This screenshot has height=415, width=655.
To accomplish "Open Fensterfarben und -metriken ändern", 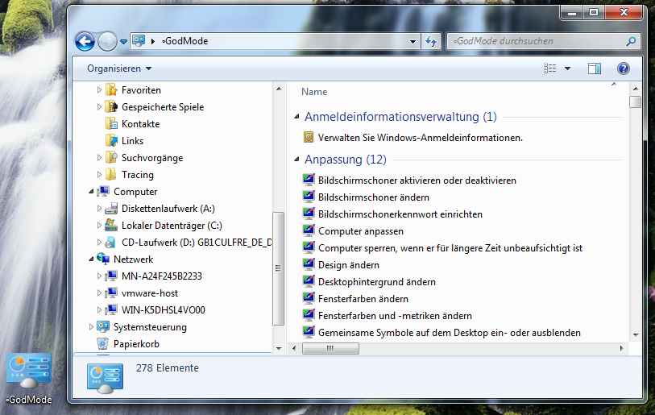I will click(x=395, y=316).
